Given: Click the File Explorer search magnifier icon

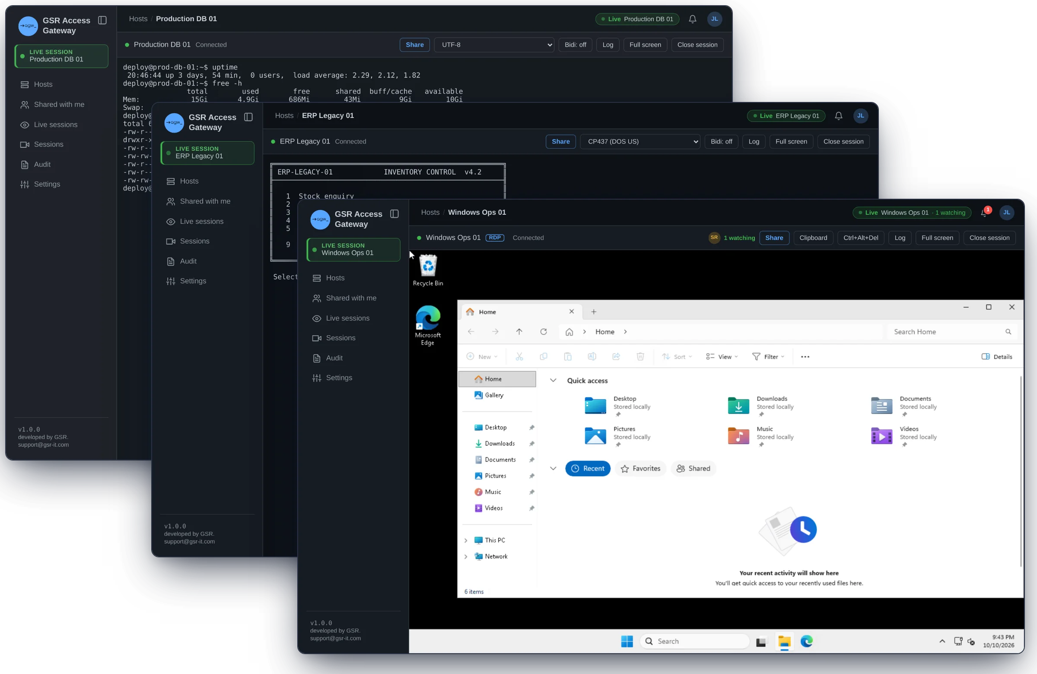Looking at the screenshot, I should click(1008, 332).
